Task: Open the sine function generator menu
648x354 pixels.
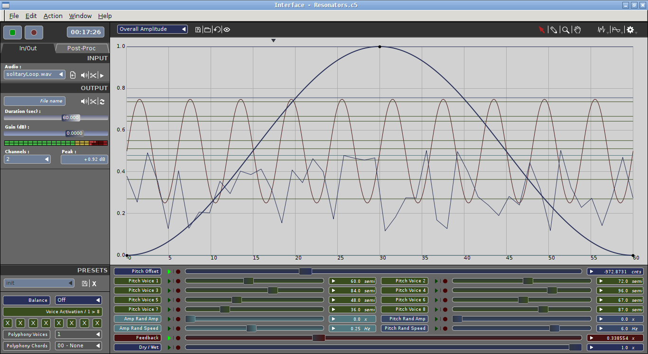Action: coord(617,29)
